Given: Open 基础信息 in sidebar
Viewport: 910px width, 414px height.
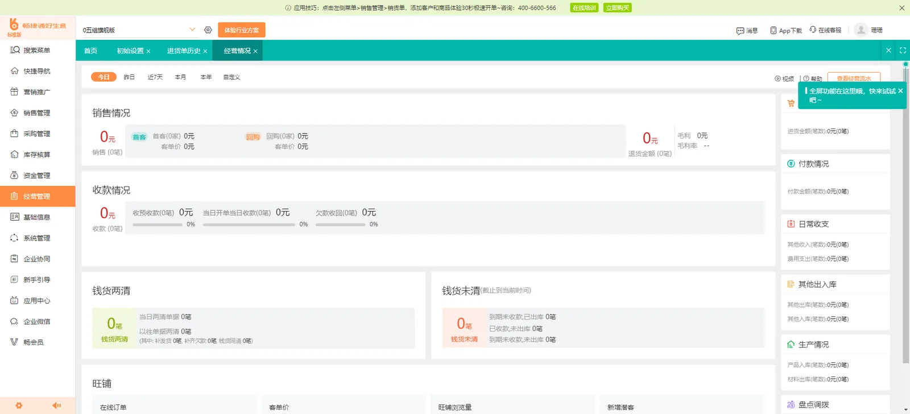Looking at the screenshot, I should [x=38, y=217].
